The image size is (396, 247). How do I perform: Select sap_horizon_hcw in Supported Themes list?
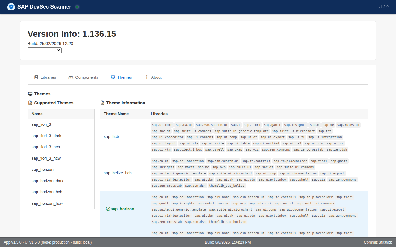(61, 203)
